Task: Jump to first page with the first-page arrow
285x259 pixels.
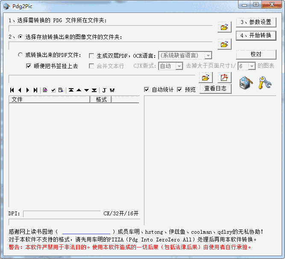Action: 12,90
